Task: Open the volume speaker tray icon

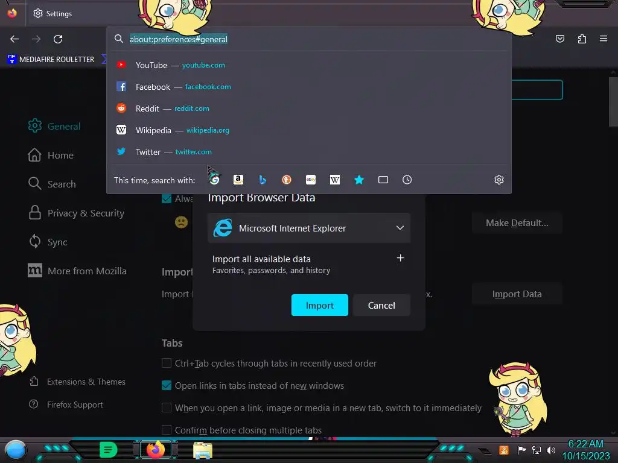Action: 551,450
